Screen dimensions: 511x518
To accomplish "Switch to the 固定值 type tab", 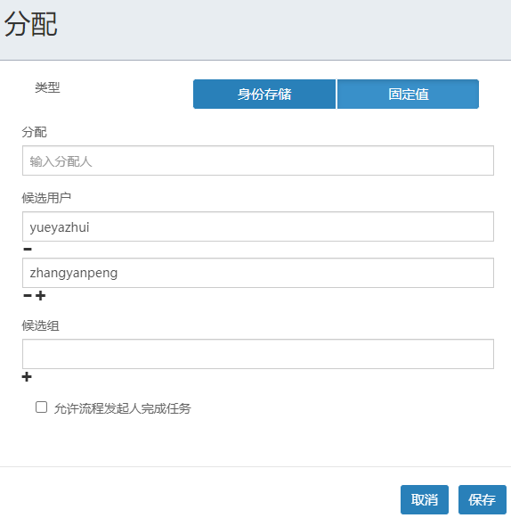I will pos(408,94).
